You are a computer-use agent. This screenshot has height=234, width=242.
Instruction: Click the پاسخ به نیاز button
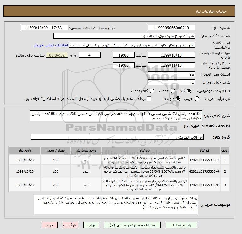tap(181, 225)
